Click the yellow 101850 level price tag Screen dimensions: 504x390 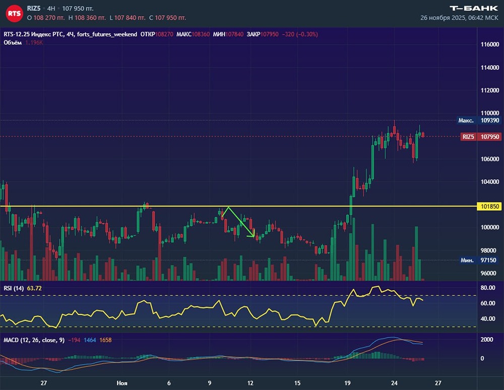click(x=490, y=207)
